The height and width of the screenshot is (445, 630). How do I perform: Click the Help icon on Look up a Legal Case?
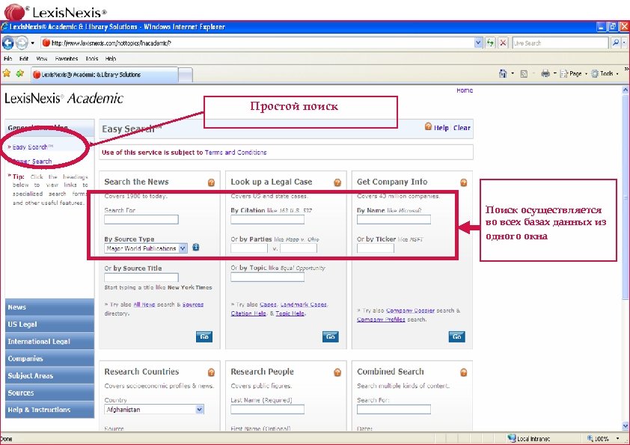337,182
